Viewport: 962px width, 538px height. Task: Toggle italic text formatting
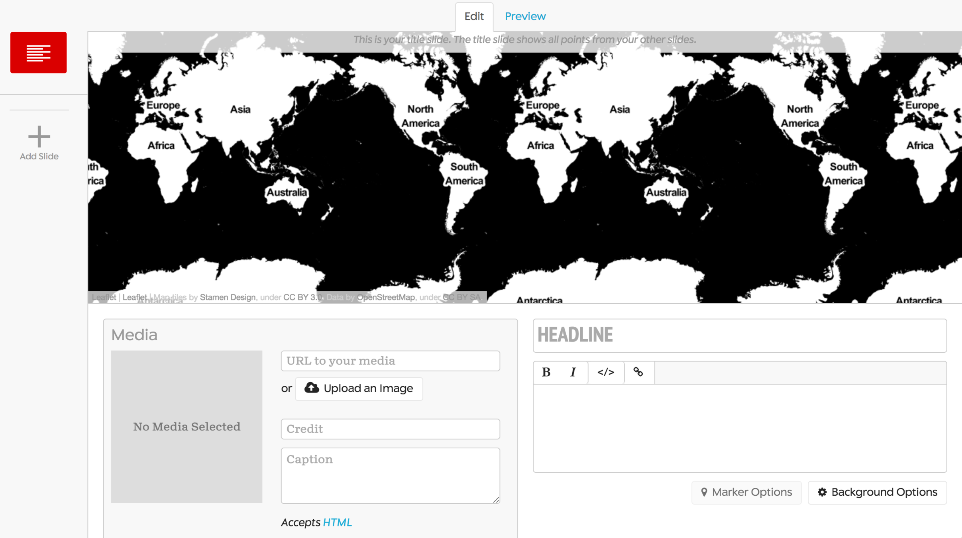(573, 372)
